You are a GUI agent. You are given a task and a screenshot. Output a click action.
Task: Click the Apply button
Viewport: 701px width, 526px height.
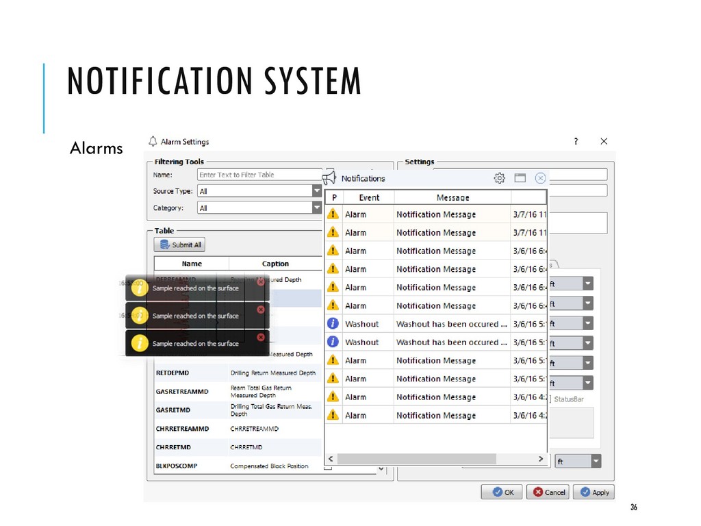(593, 492)
